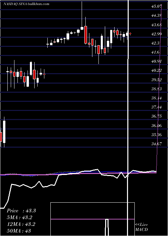Image resolution: width=168 pixels, height=236 pixels.
Task: Select the 34.67 price axis label
Action: (x=157, y=144)
